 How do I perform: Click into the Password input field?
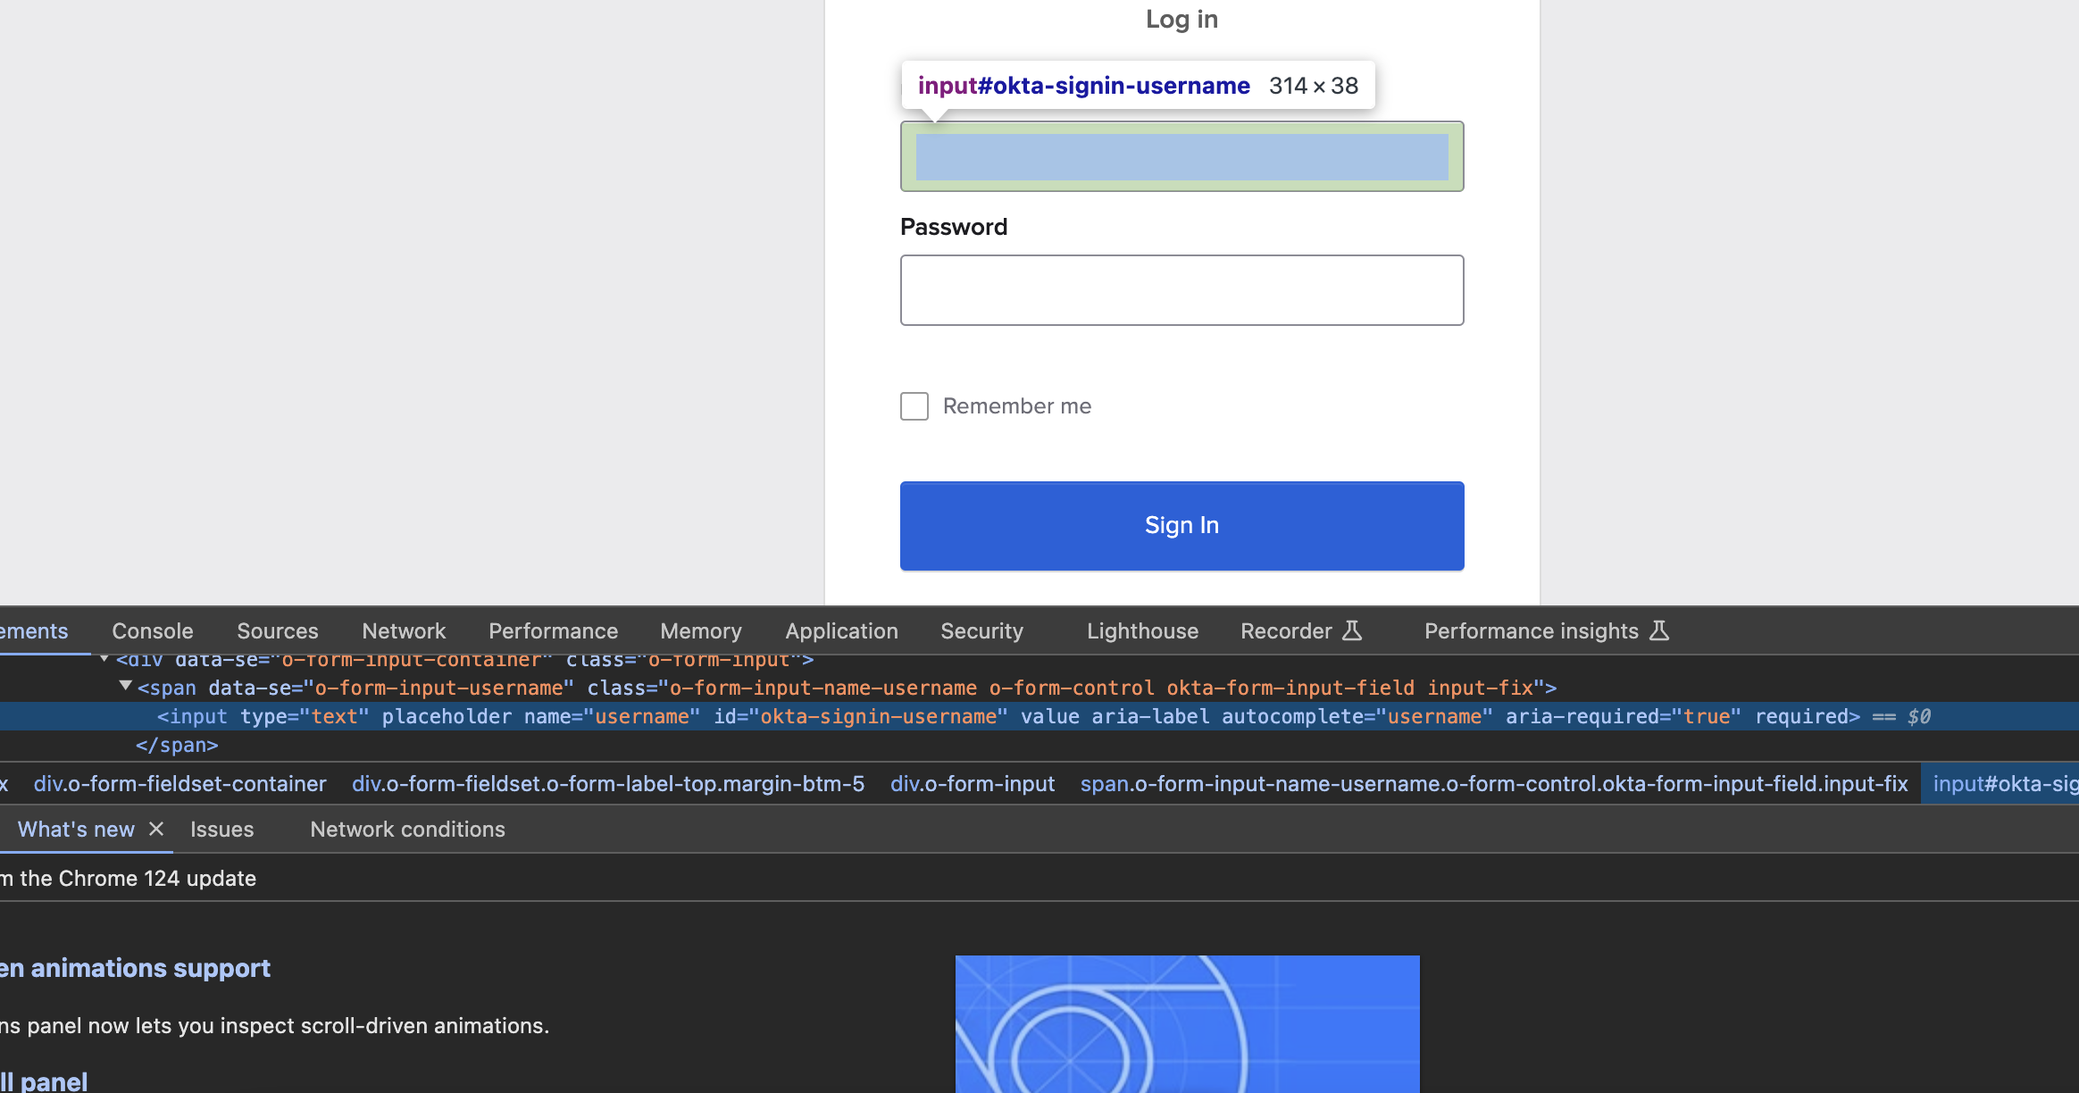coord(1182,290)
